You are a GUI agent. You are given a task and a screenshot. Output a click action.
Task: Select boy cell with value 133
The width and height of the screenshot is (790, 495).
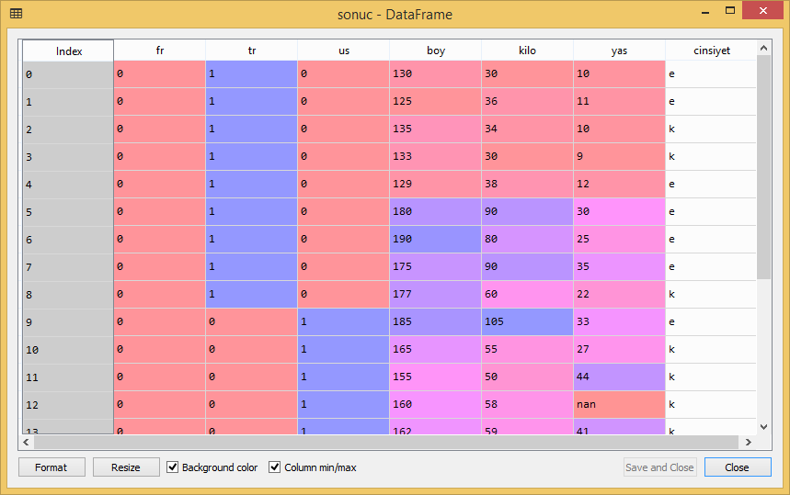pos(435,156)
